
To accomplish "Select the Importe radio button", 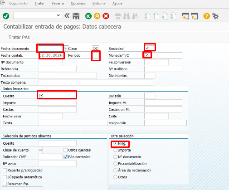I will point(115,150).
